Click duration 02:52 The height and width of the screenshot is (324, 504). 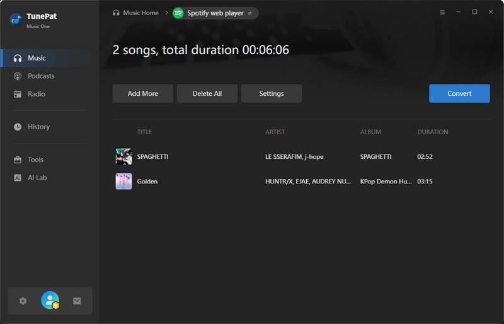pos(425,157)
